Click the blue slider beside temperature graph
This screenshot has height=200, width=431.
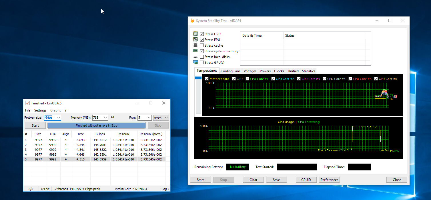pyautogui.click(x=198, y=78)
